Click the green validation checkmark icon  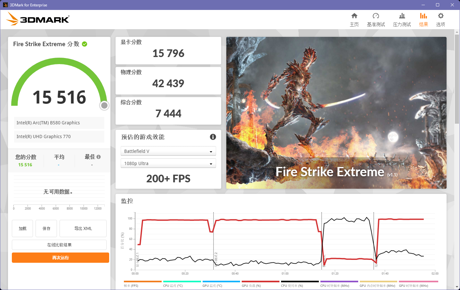[85, 44]
